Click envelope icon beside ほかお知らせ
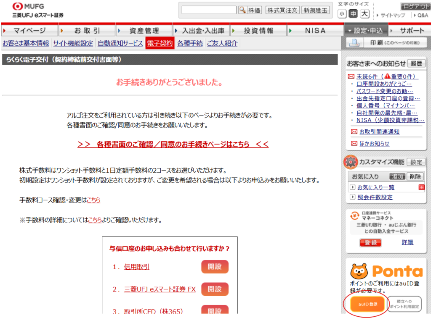Viewport: 431px width, 318px height. click(x=354, y=144)
